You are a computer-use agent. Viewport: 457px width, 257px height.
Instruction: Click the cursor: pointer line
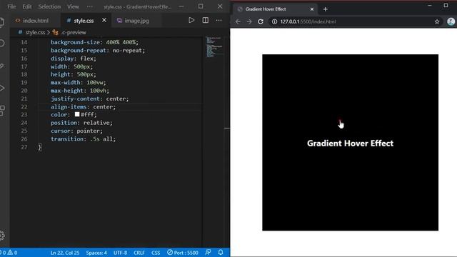tap(76, 131)
